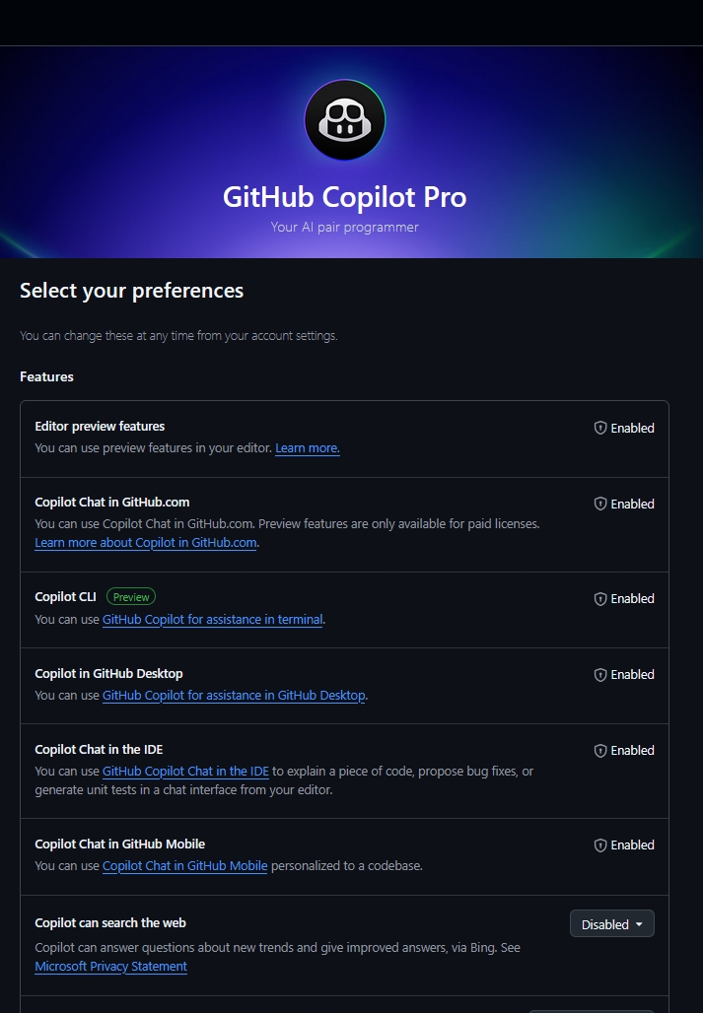
Task: Click shield icon for Copilot Chat in GitHub.com
Action: tap(600, 504)
